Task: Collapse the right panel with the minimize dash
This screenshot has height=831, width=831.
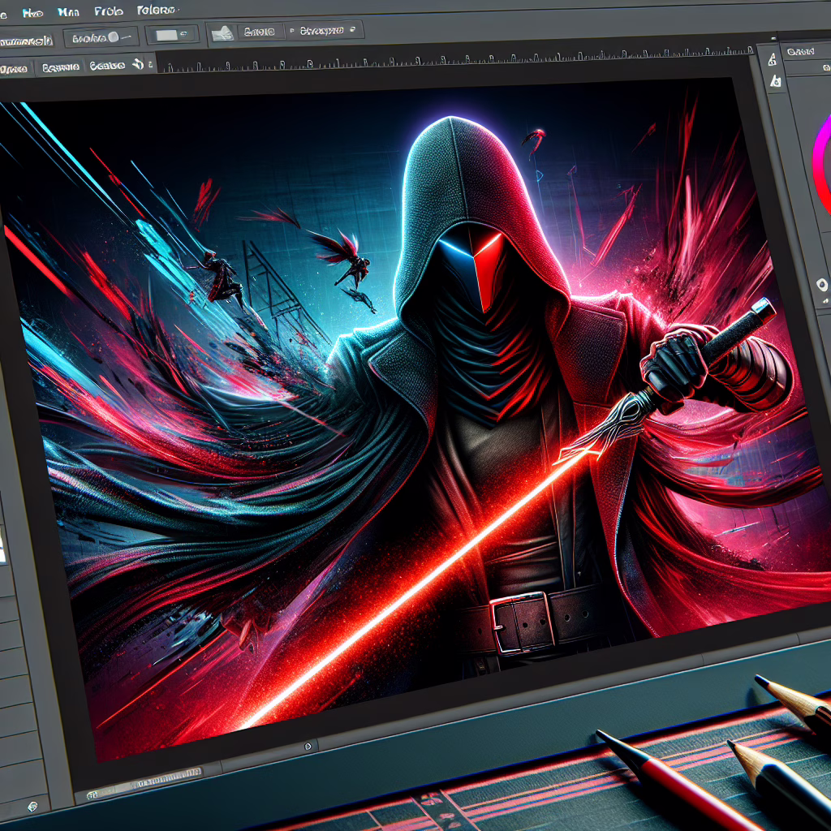Action: pyautogui.click(x=773, y=37)
